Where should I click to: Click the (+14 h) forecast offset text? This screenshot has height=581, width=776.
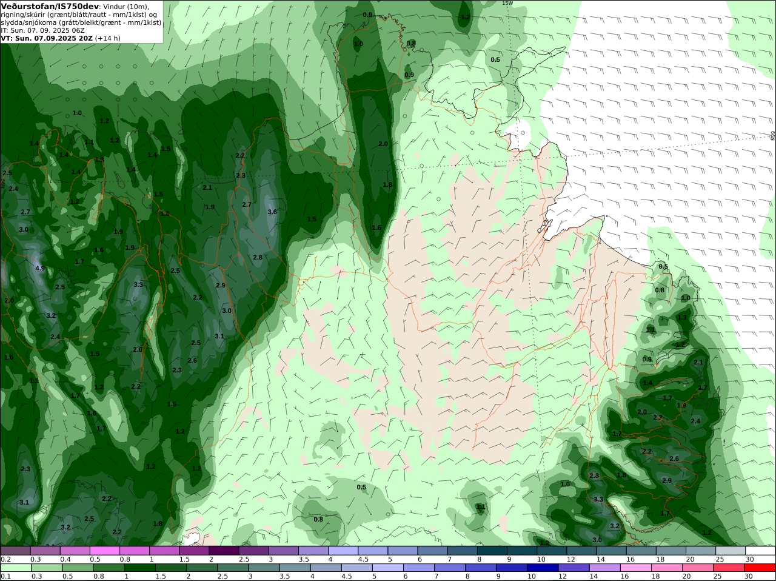coord(107,38)
